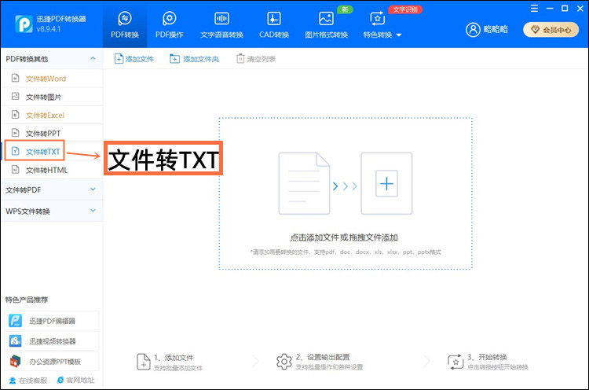Viewport: 589px width, 390px height.
Task: Click step 1 添加文件 icon
Action: coord(144,362)
